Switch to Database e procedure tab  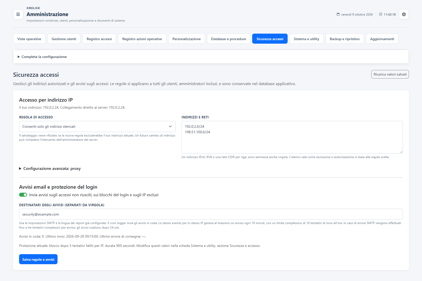[229, 39]
